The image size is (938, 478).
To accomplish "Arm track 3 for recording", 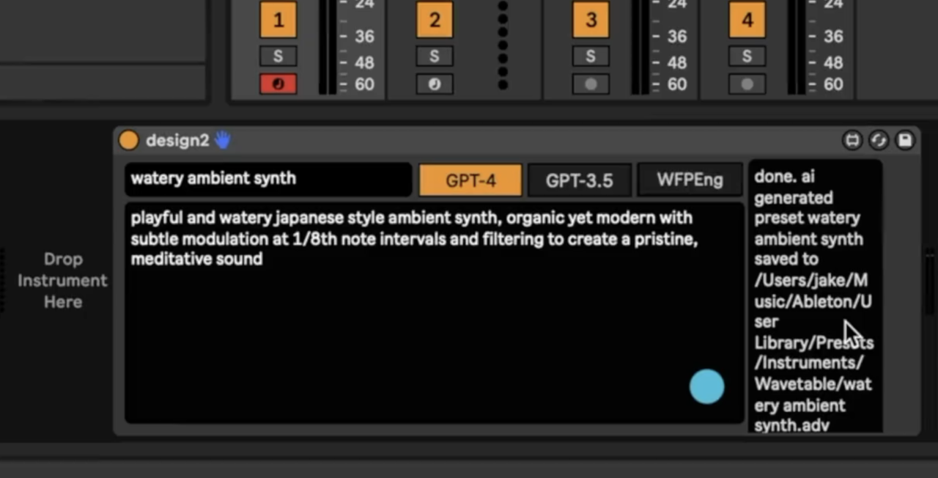I will pos(591,84).
